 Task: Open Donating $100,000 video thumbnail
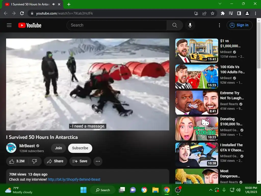pyautogui.click(x=197, y=129)
